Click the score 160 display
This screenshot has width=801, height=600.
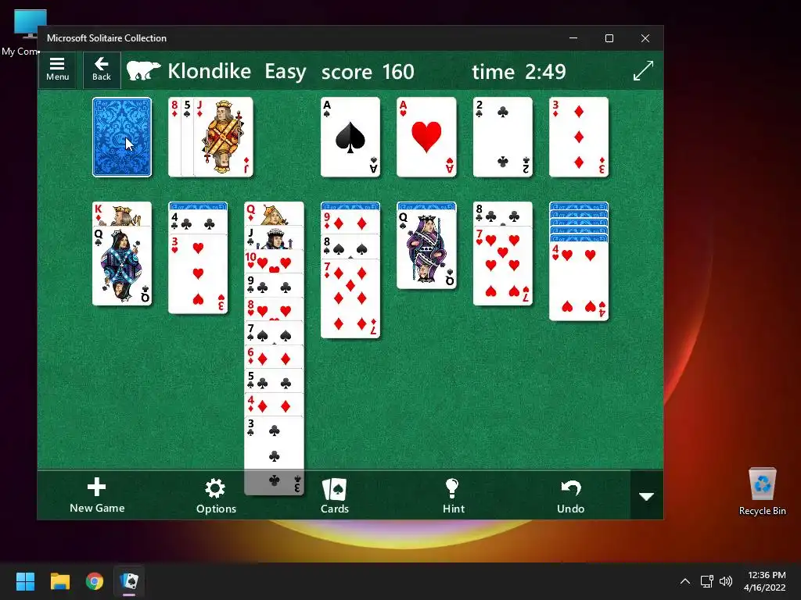368,71
